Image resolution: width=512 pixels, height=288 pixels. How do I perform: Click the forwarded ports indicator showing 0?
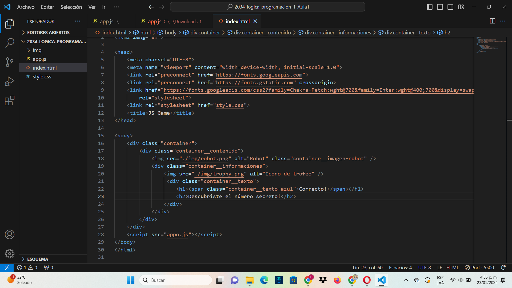click(49, 267)
